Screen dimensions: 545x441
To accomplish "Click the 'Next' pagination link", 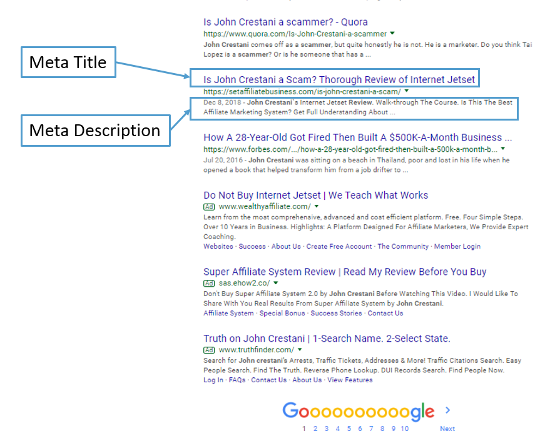I will pos(447,429).
